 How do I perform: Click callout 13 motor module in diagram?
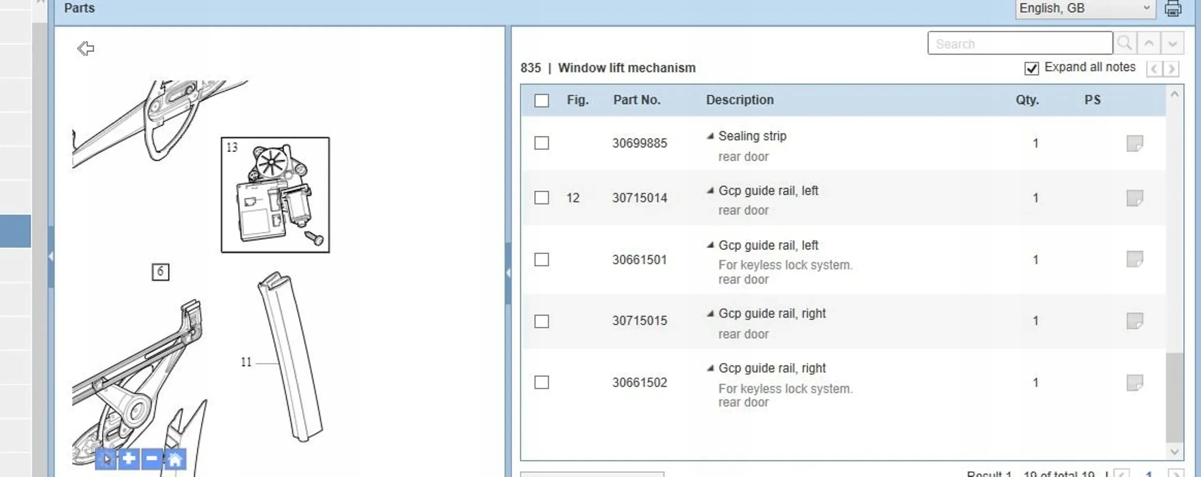275,195
